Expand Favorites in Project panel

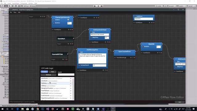[x=1, y=57]
